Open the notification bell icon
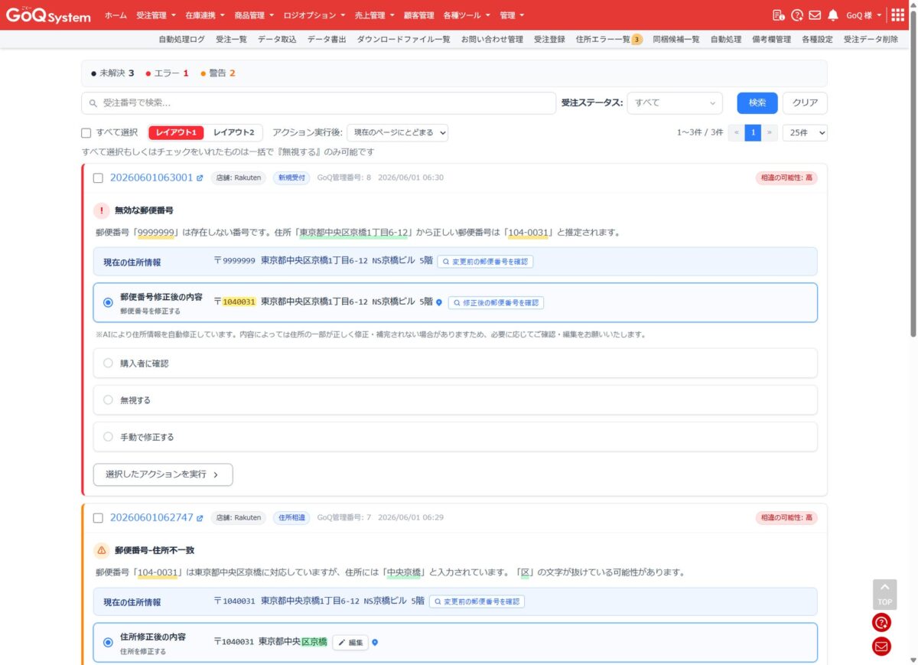Image resolution: width=918 pixels, height=665 pixels. click(x=833, y=15)
